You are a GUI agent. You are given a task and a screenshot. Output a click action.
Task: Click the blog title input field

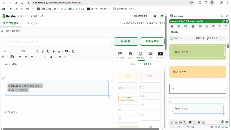56,42
